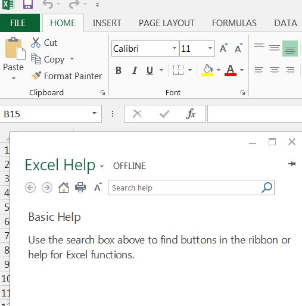Cancel formula entry with X icon
Image resolution: width=302 pixels, height=306 pixels.
point(137,114)
